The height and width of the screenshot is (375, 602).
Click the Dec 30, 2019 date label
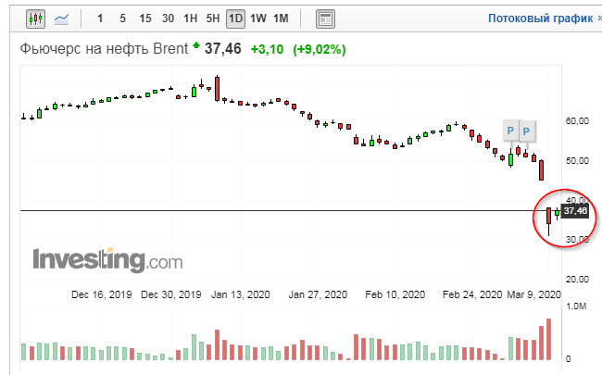(170, 294)
